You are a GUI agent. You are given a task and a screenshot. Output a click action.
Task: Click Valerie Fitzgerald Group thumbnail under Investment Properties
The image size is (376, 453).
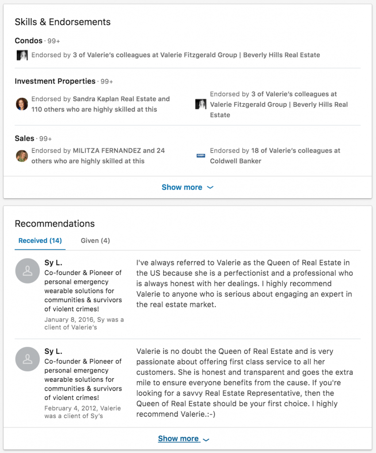click(201, 104)
